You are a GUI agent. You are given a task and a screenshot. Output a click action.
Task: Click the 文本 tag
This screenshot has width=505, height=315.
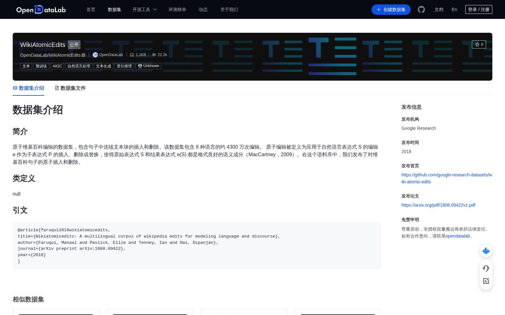point(26,66)
